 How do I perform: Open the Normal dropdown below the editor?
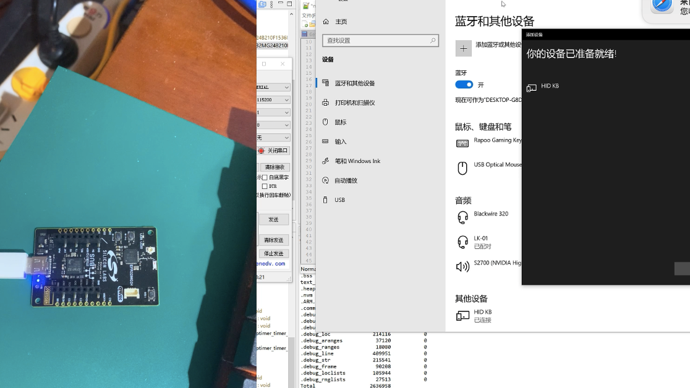coord(308,269)
